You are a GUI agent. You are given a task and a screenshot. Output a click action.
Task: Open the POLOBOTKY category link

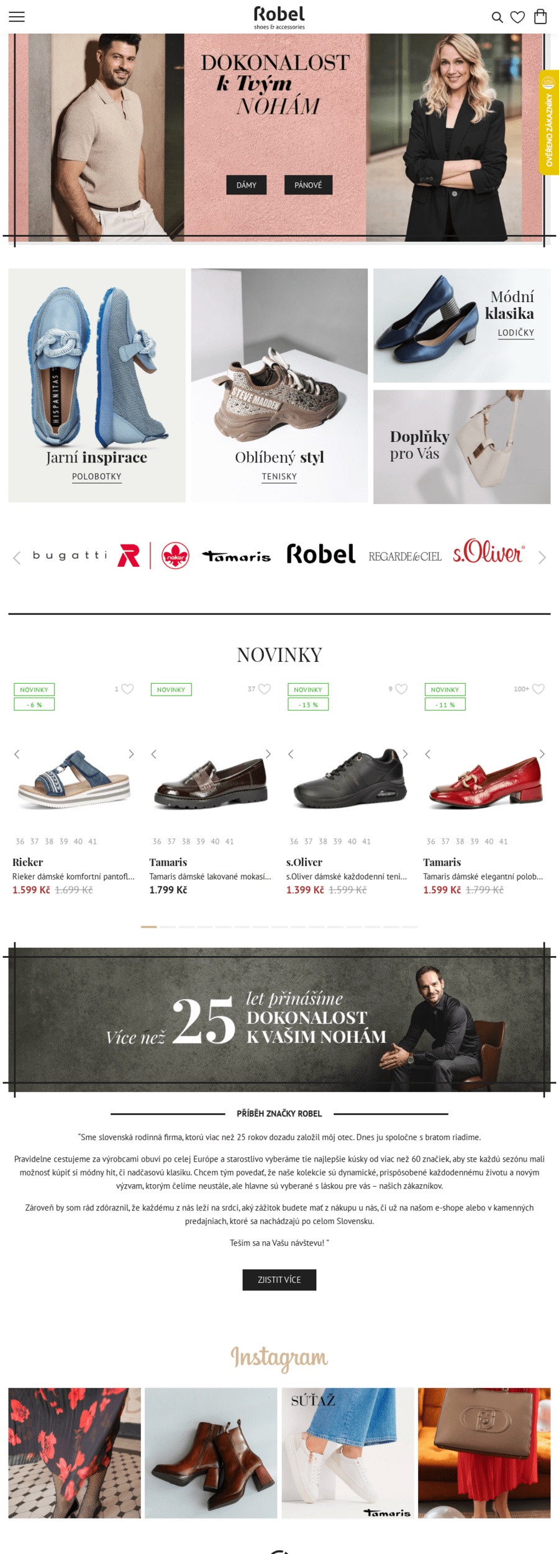click(97, 477)
